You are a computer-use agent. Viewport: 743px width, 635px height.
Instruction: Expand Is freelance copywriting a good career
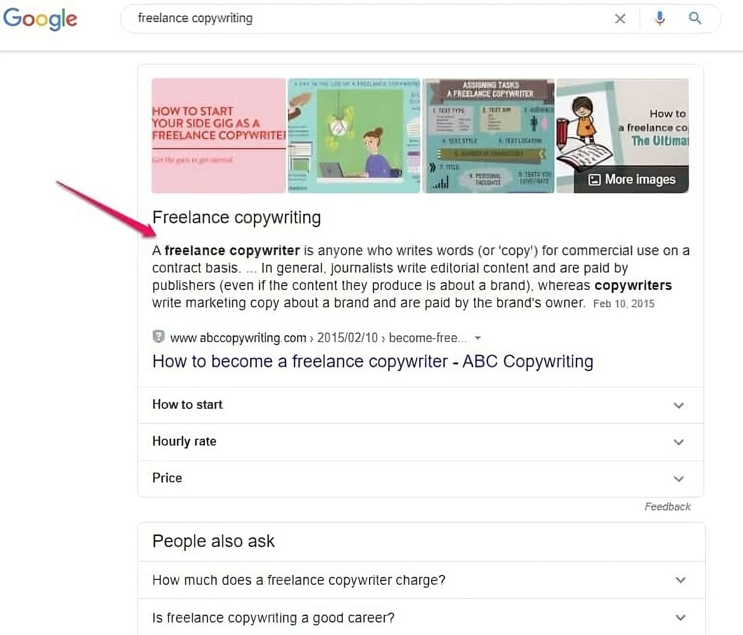(x=420, y=618)
